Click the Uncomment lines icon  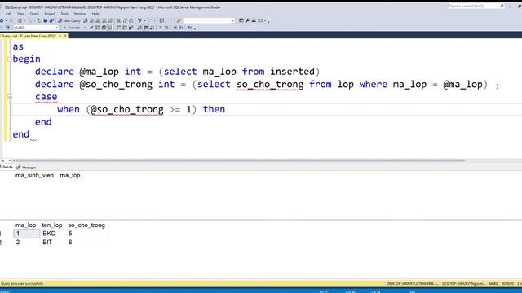click(x=166, y=28)
